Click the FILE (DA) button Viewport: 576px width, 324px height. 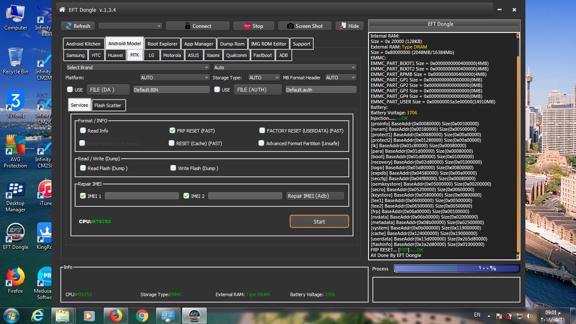click(x=108, y=89)
